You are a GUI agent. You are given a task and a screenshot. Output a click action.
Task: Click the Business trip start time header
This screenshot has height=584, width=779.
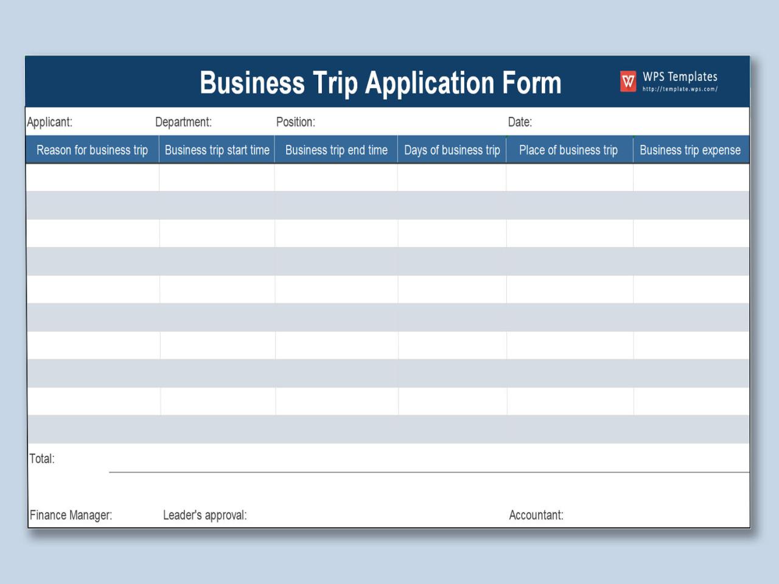217,150
